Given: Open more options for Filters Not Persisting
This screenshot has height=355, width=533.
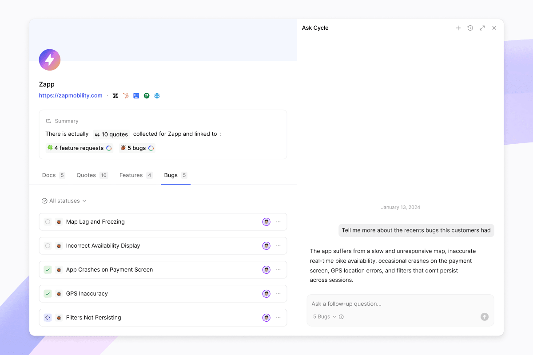Looking at the screenshot, I should 278,318.
